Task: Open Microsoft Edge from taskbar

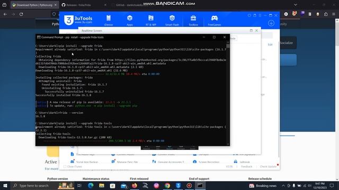Action: 91,185
